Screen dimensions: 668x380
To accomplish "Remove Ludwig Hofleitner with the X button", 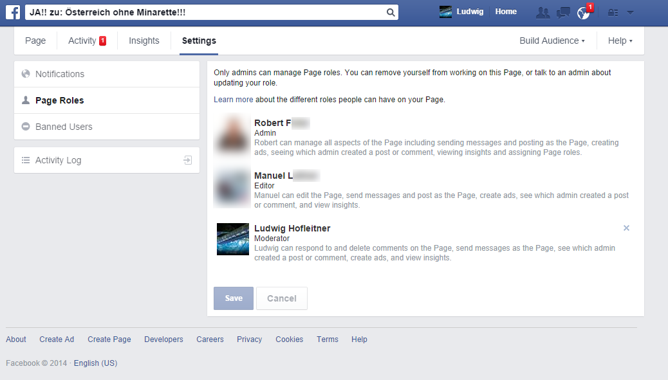I will [626, 228].
